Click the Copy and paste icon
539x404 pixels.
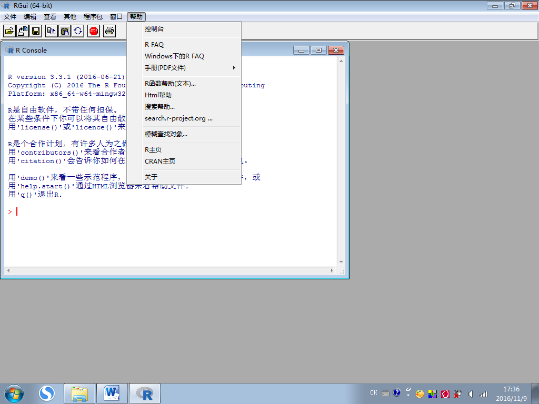(78, 31)
